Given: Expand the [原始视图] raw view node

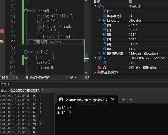Looking at the screenshot, I should tap(100, 53).
